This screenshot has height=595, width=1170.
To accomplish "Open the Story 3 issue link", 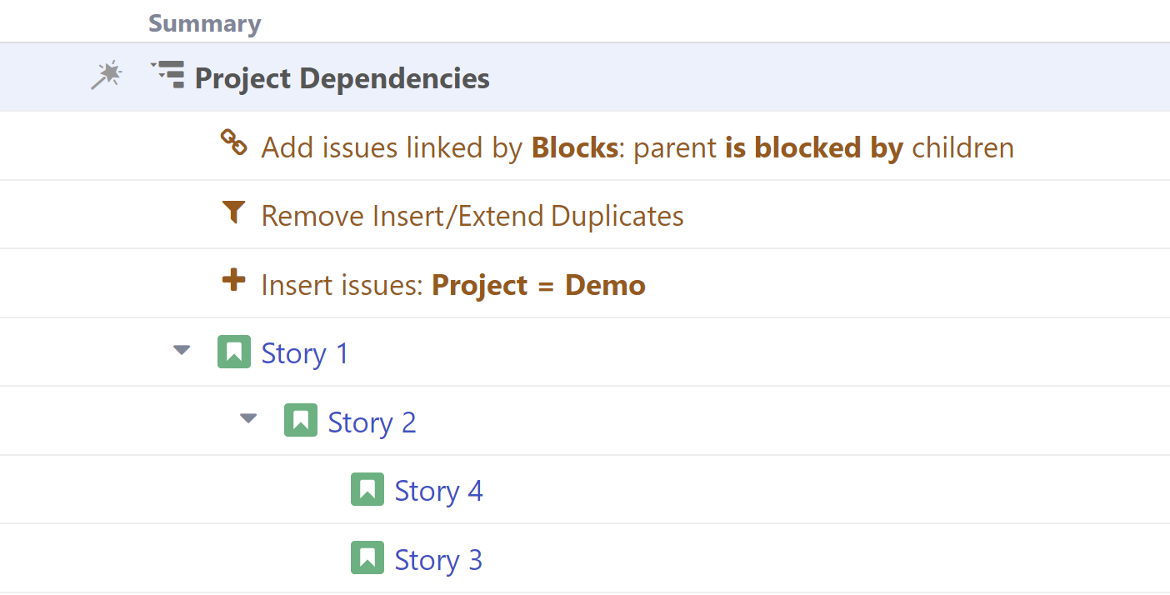I will point(438,560).
